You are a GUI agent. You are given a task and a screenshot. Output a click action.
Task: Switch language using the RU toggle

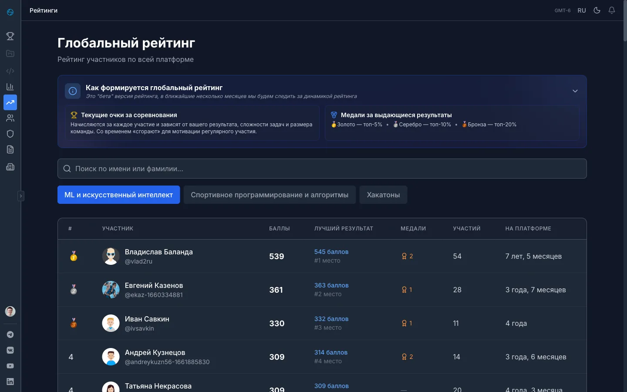click(582, 10)
